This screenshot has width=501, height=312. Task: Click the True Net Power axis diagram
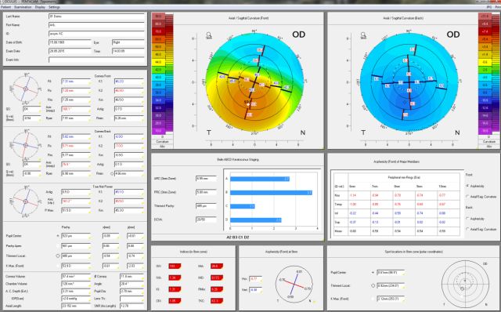(26, 201)
